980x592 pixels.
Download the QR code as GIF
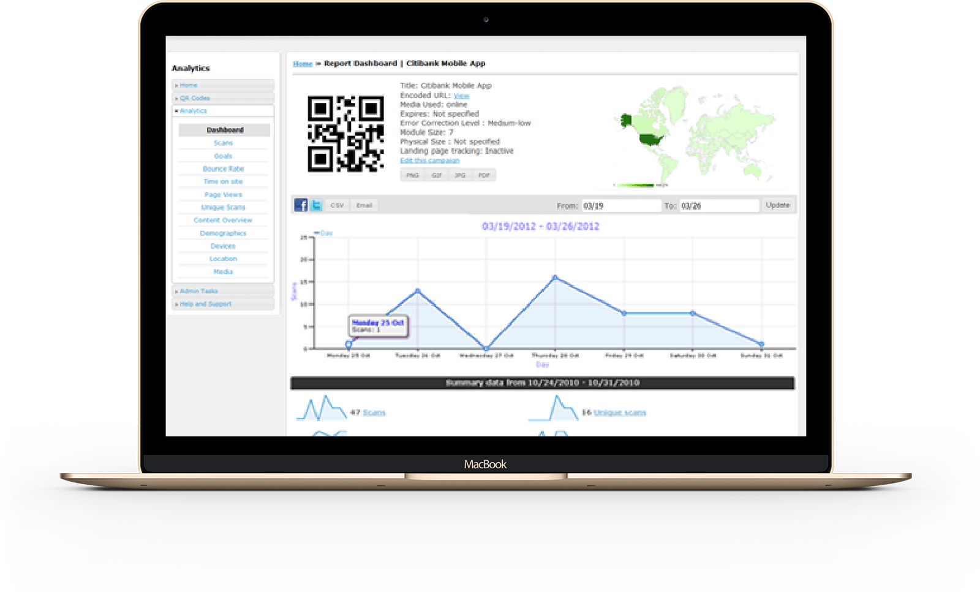pos(436,175)
